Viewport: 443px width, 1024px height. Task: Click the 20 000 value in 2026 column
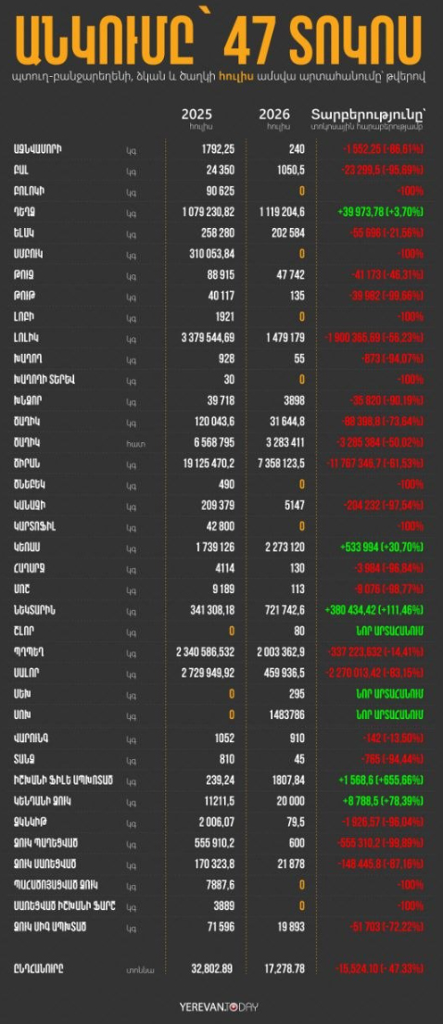click(290, 801)
